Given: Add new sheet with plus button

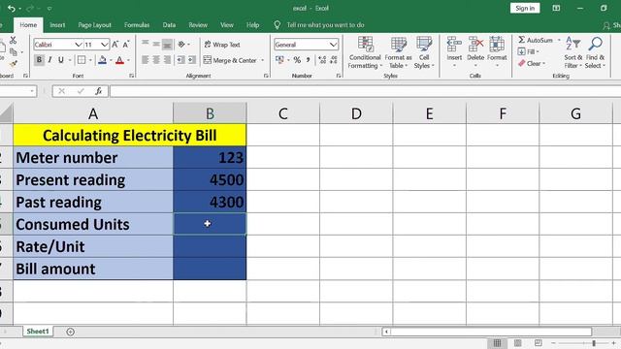Looking at the screenshot, I should pyautogui.click(x=70, y=332).
